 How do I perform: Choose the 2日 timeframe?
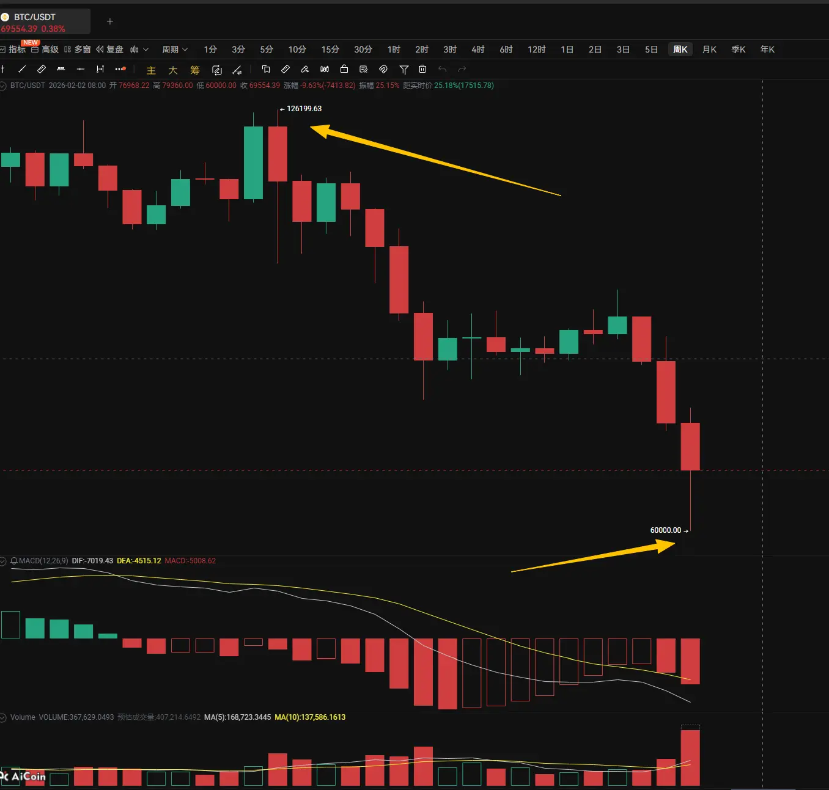[x=595, y=49]
